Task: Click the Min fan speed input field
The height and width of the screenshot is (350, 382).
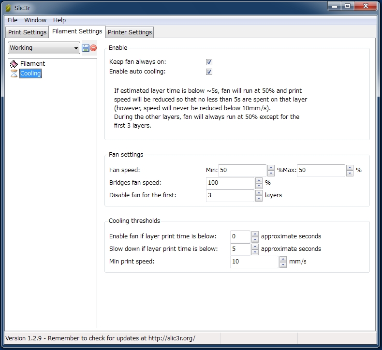Action: [242, 170]
